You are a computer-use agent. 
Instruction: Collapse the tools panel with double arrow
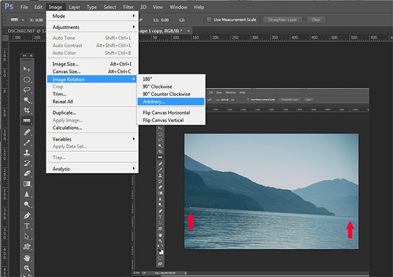24,55
